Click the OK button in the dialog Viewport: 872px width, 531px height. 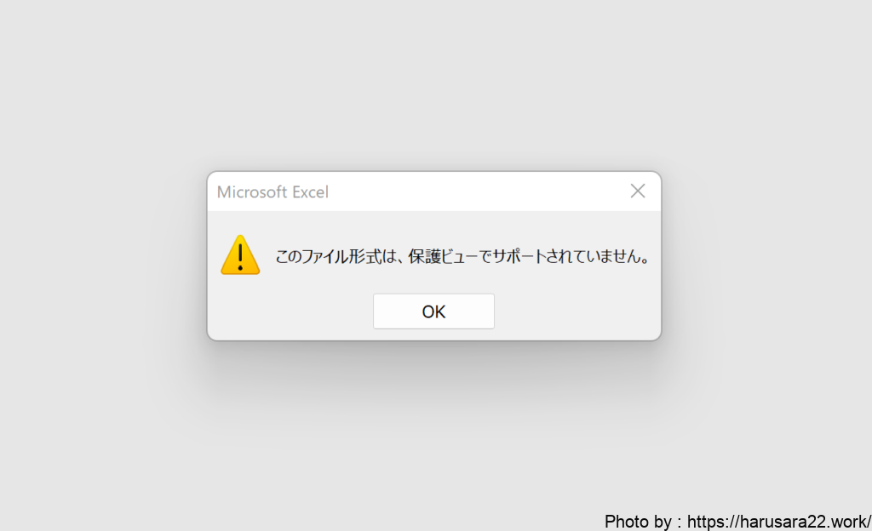[x=433, y=311]
